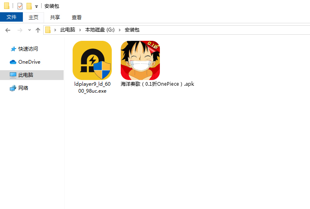Switch to the 主页 ribbon tab

(33, 17)
